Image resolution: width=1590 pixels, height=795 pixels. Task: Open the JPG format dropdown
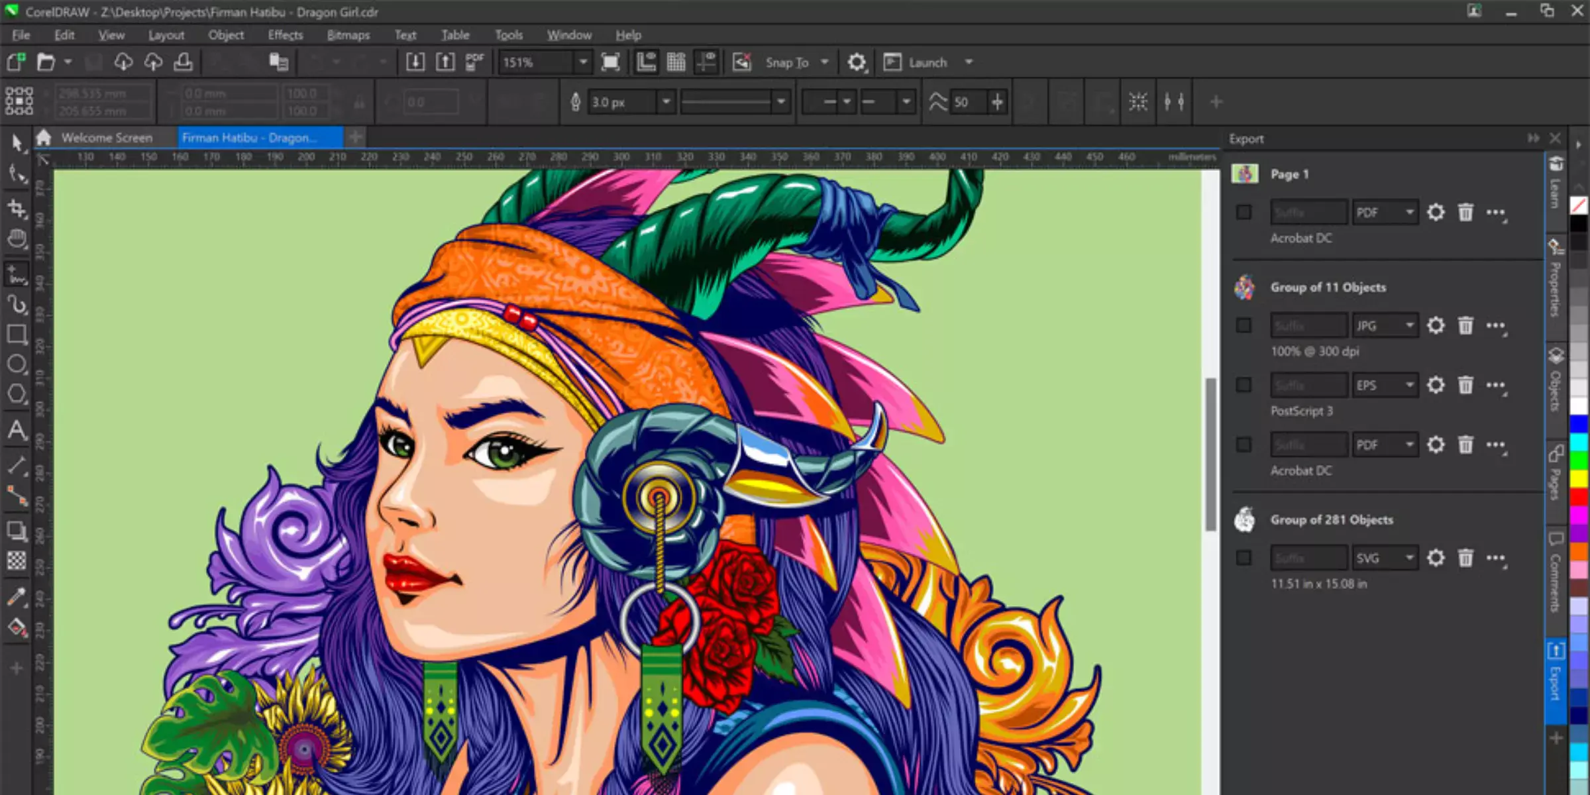tap(1410, 325)
